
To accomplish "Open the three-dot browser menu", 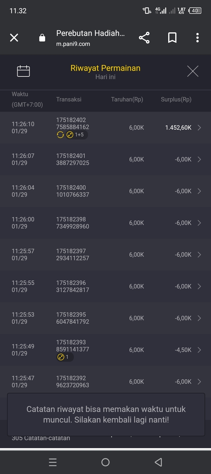I will [198, 38].
